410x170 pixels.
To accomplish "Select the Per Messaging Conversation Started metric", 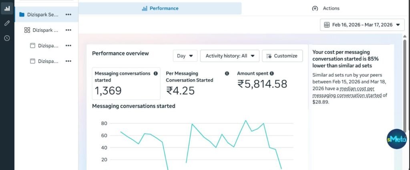I will [197, 83].
